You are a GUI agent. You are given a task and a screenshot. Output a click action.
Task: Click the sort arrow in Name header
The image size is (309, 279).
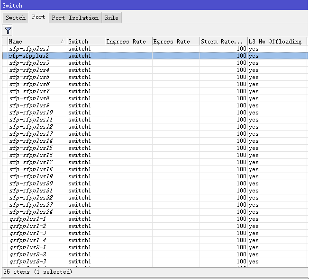(x=62, y=42)
